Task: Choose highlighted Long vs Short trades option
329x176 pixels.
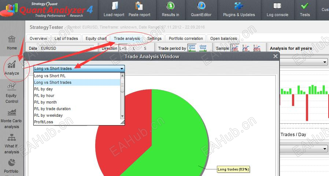Action: (x=77, y=82)
